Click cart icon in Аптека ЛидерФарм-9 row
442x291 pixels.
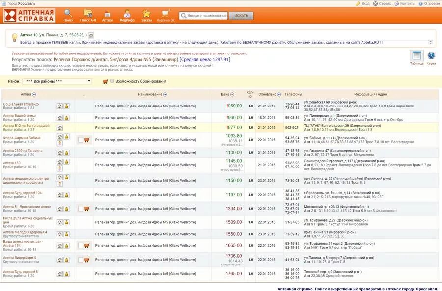pyautogui.click(x=87, y=260)
